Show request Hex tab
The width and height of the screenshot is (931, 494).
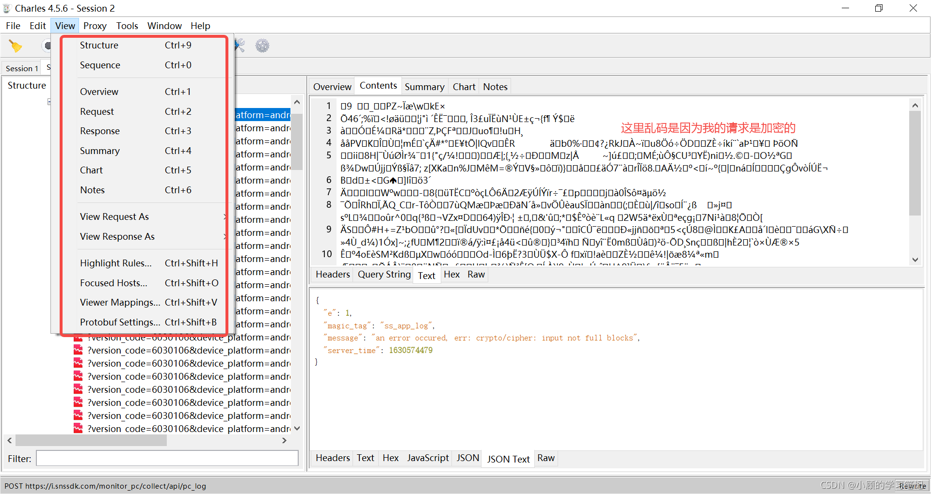pyautogui.click(x=451, y=274)
